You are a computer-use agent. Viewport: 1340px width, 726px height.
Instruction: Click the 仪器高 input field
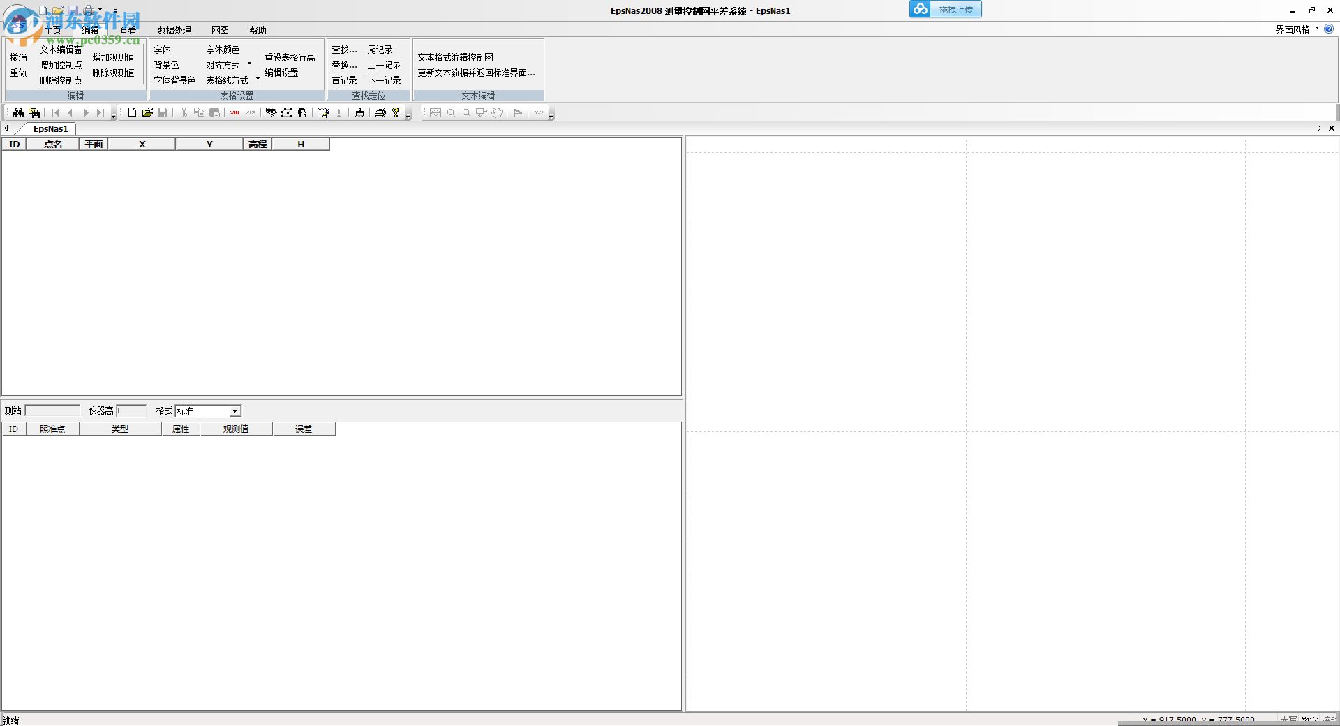132,410
